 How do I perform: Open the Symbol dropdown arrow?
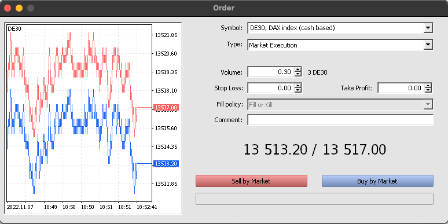428,28
